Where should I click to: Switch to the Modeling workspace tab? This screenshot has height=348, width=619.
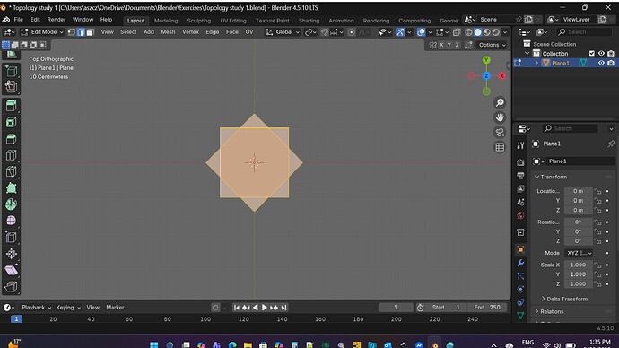point(166,21)
